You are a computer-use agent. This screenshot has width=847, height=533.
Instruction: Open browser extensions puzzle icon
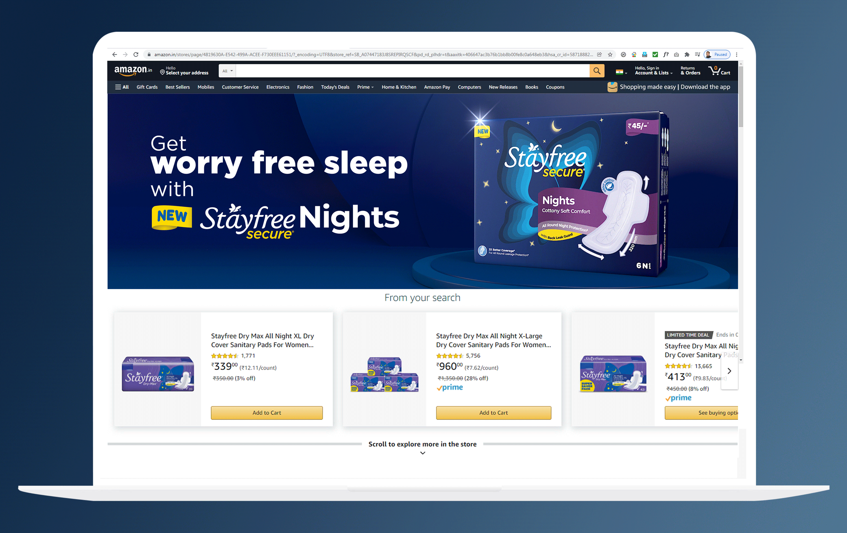pyautogui.click(x=687, y=54)
